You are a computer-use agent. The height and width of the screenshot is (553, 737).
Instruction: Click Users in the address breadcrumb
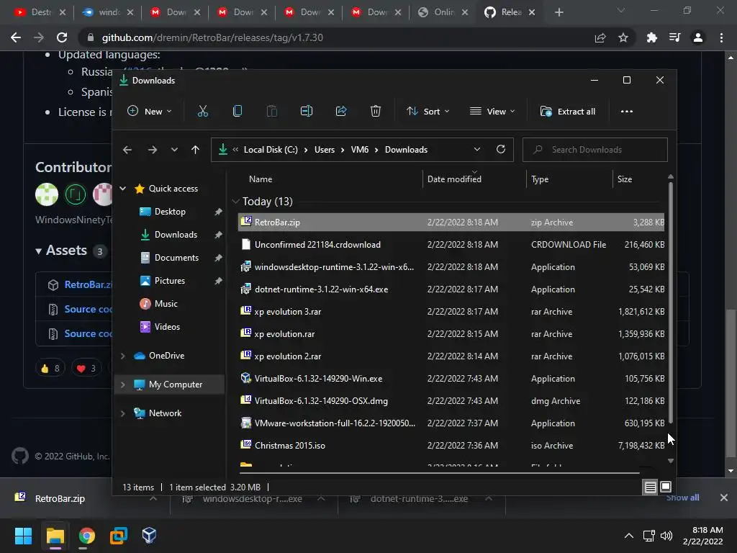(x=325, y=150)
